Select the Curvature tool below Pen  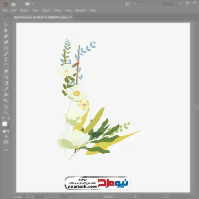pos(6,42)
